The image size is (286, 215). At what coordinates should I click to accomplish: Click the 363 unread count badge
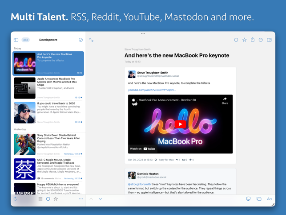pyautogui.click(x=25, y=40)
